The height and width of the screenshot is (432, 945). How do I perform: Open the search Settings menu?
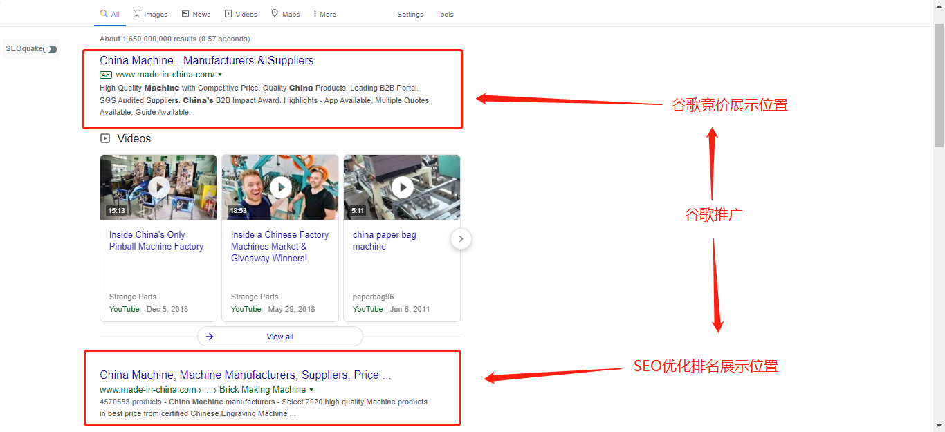pyautogui.click(x=410, y=15)
